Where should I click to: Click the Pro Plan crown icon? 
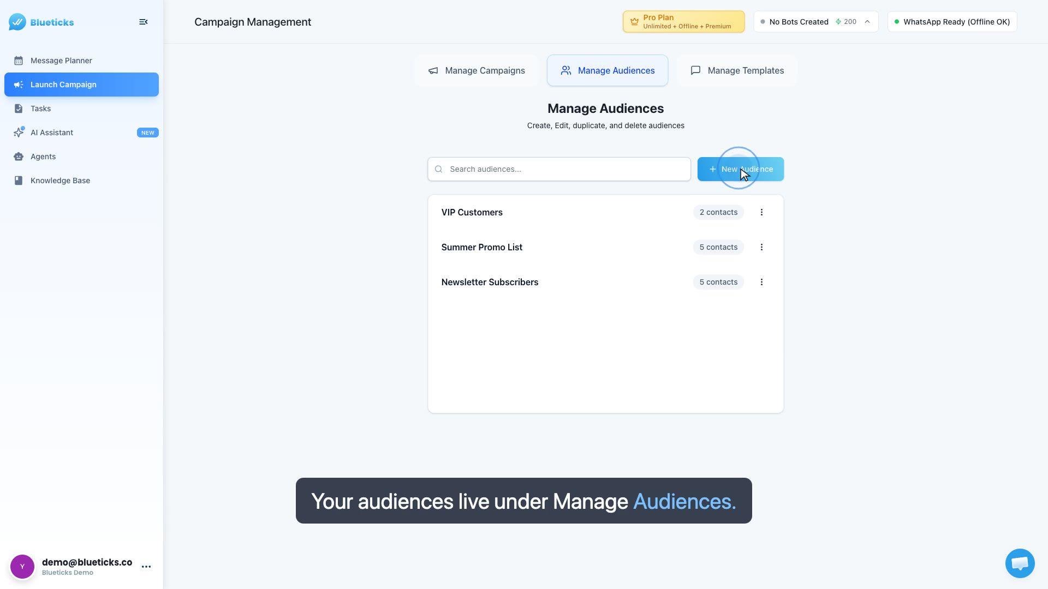point(634,22)
